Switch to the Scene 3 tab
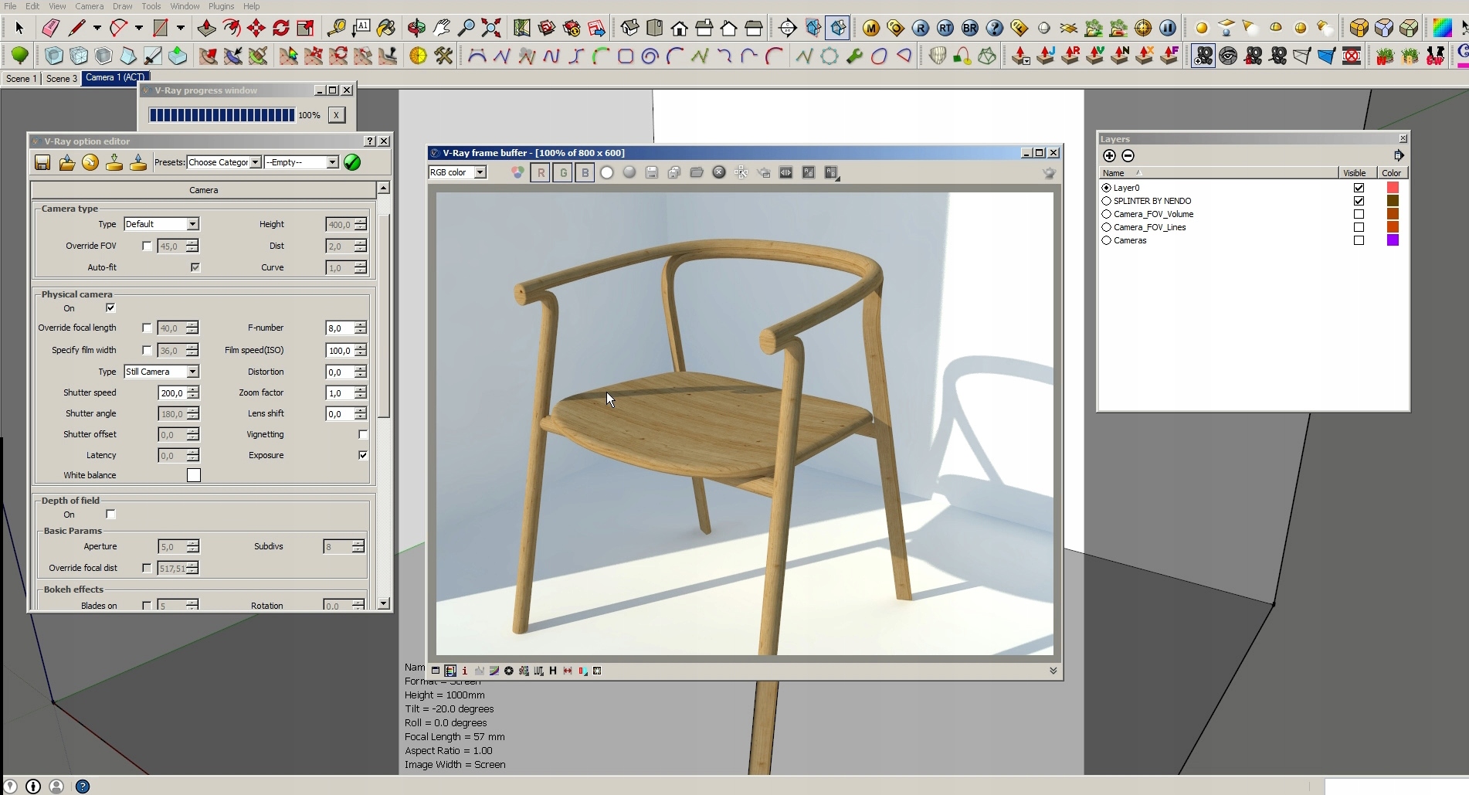Viewport: 1469px width, 795px height. (x=61, y=78)
